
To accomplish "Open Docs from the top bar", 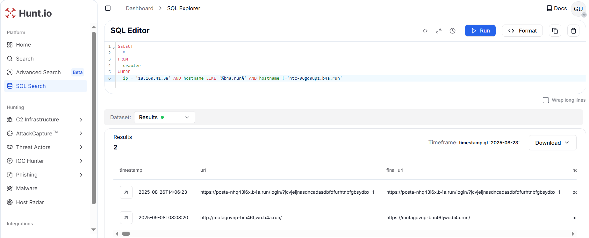I will (x=557, y=8).
